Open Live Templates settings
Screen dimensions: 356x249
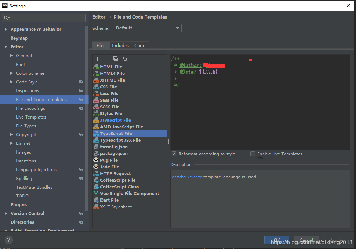coord(31,117)
